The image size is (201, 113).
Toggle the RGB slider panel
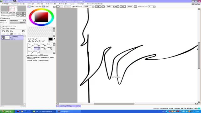point(33,7)
